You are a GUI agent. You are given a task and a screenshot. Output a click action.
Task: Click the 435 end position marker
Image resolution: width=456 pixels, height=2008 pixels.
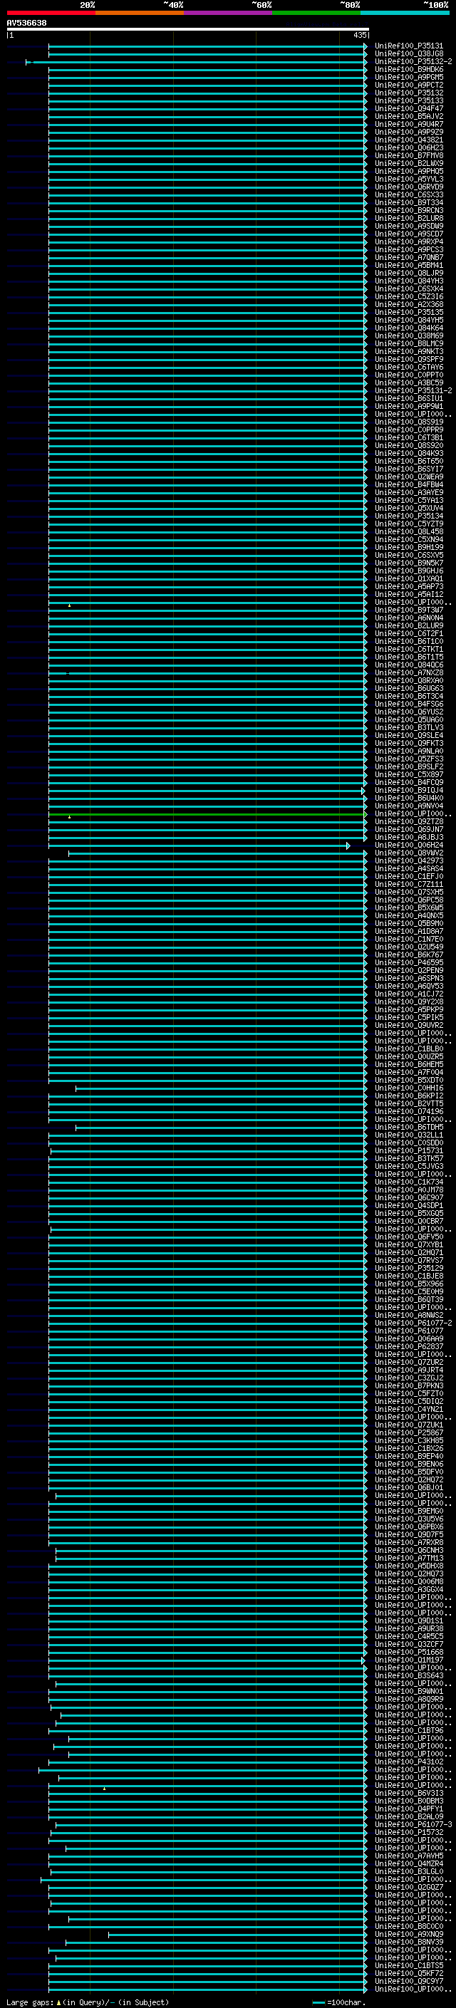(360, 35)
